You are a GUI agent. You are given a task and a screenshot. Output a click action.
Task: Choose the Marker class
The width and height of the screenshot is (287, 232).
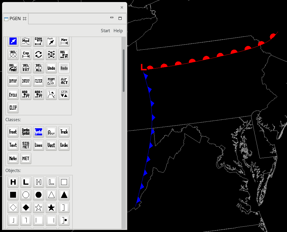pyautogui.click(x=13, y=158)
